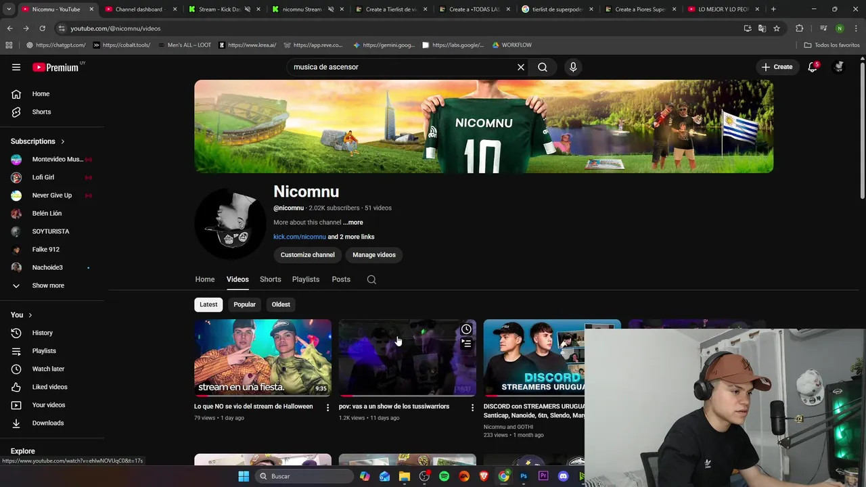Switch to the Stream - Kick Dashboard tab
Image resolution: width=866 pixels, height=487 pixels.
223,9
